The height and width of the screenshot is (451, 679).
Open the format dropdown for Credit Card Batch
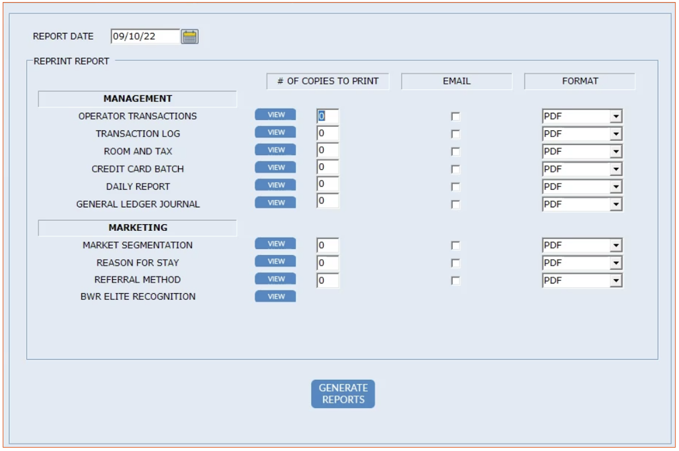[615, 169]
